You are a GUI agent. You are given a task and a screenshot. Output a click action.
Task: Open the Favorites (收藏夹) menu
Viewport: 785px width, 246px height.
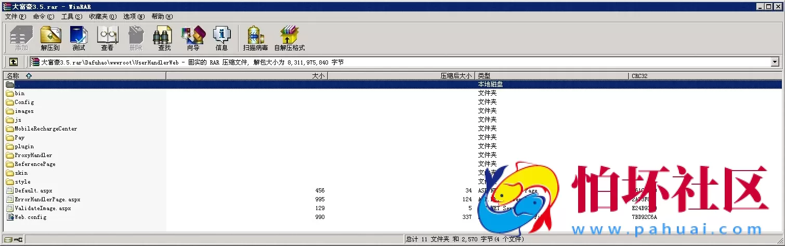[102, 17]
